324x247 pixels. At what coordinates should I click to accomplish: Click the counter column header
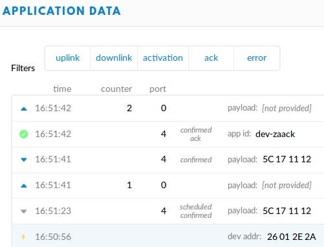[x=116, y=89]
